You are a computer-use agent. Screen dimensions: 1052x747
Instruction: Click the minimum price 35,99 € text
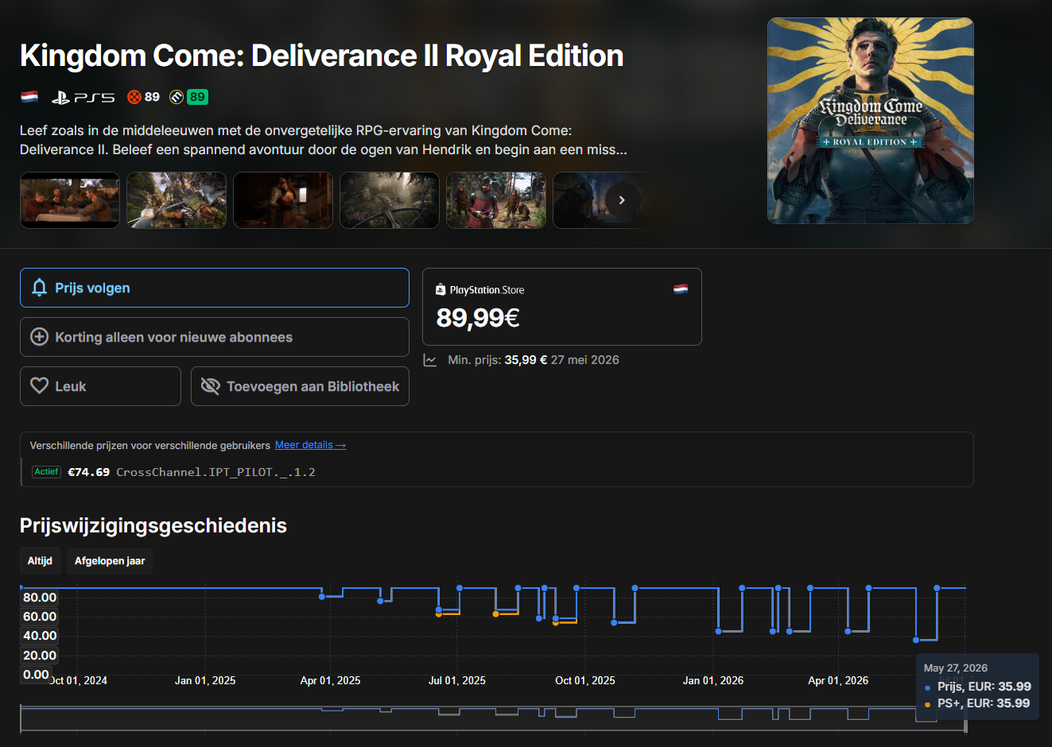coord(526,360)
